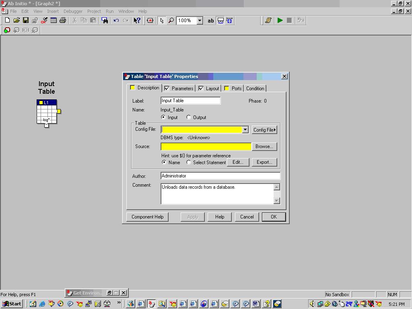Select the Output radio button
This screenshot has width=412, height=309.
[188, 117]
